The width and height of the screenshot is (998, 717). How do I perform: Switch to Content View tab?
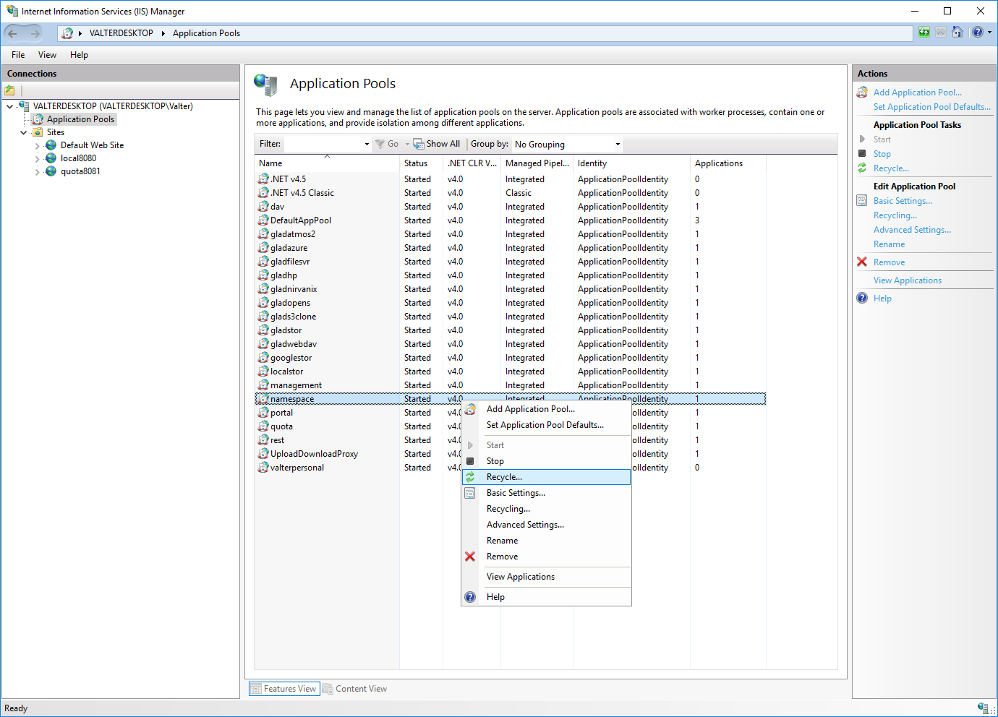355,689
